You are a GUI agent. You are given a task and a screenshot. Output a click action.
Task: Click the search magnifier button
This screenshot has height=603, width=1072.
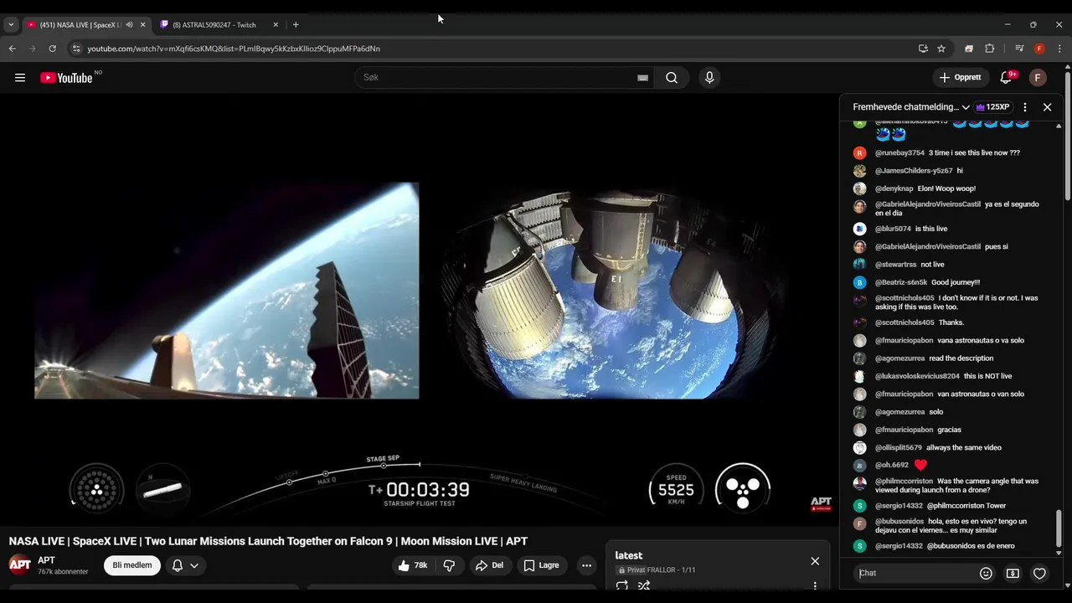click(672, 78)
